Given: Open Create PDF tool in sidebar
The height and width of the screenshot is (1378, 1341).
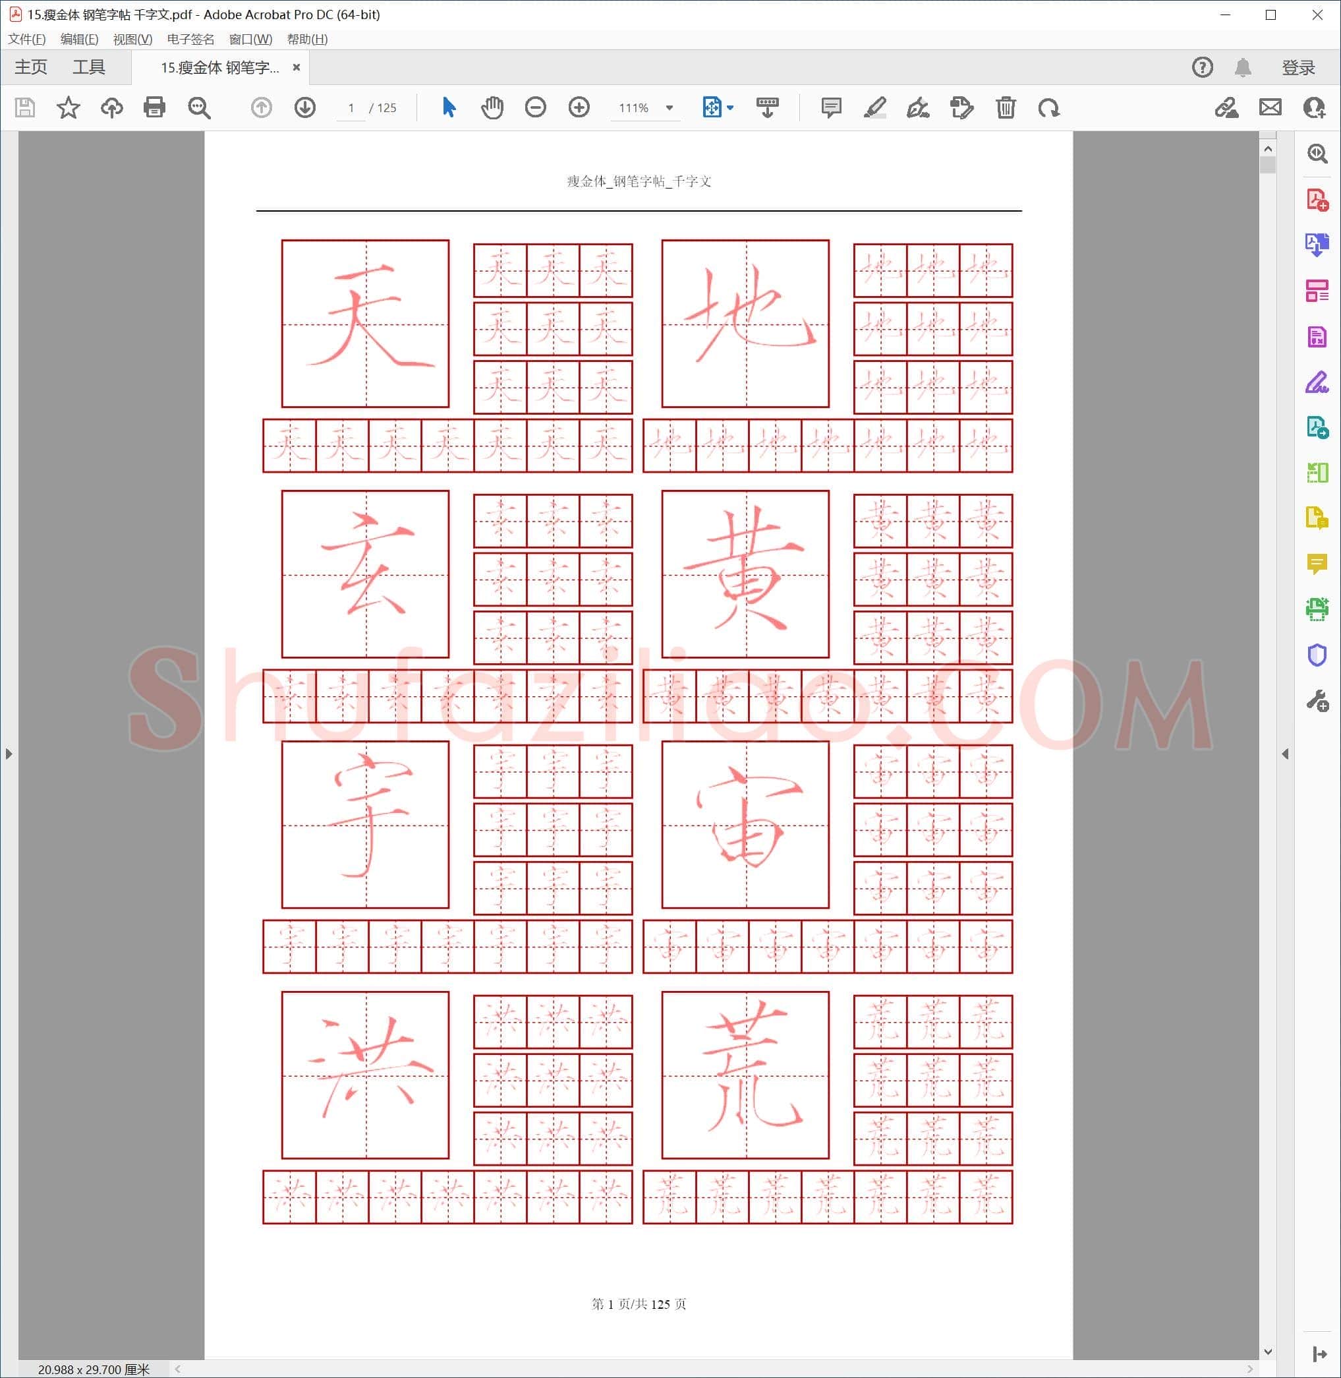Looking at the screenshot, I should (1317, 200).
